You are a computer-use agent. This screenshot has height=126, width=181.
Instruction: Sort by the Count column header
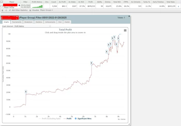pos(54,2)
